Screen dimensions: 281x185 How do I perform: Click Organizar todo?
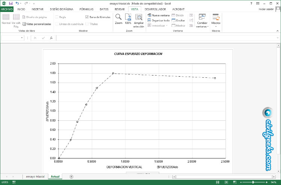click(158, 21)
